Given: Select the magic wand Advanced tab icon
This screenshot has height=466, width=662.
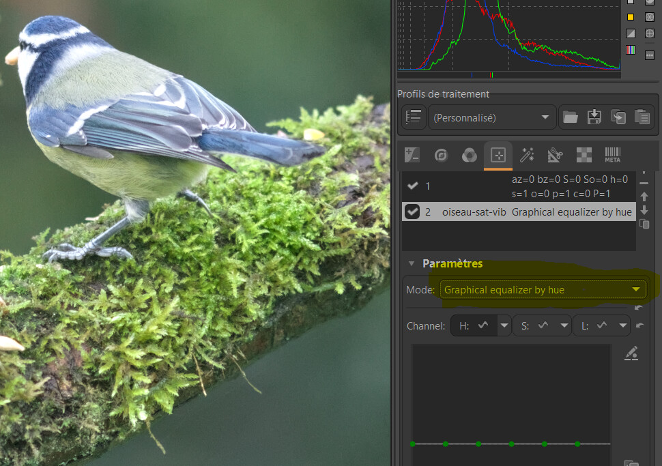Looking at the screenshot, I should 526,155.
